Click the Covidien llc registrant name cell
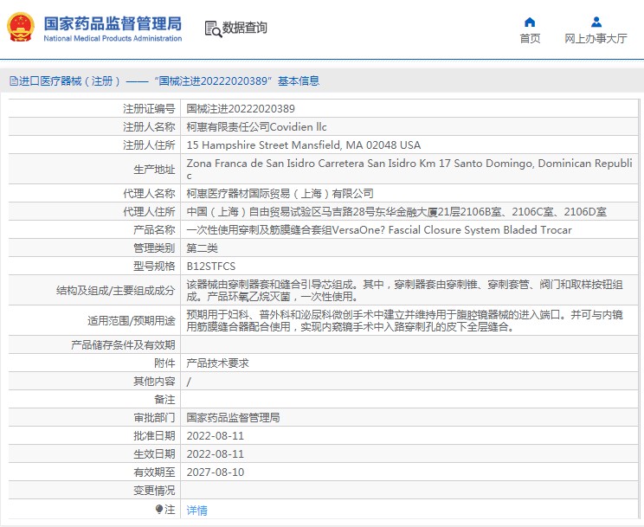644x527 pixels. click(256, 127)
